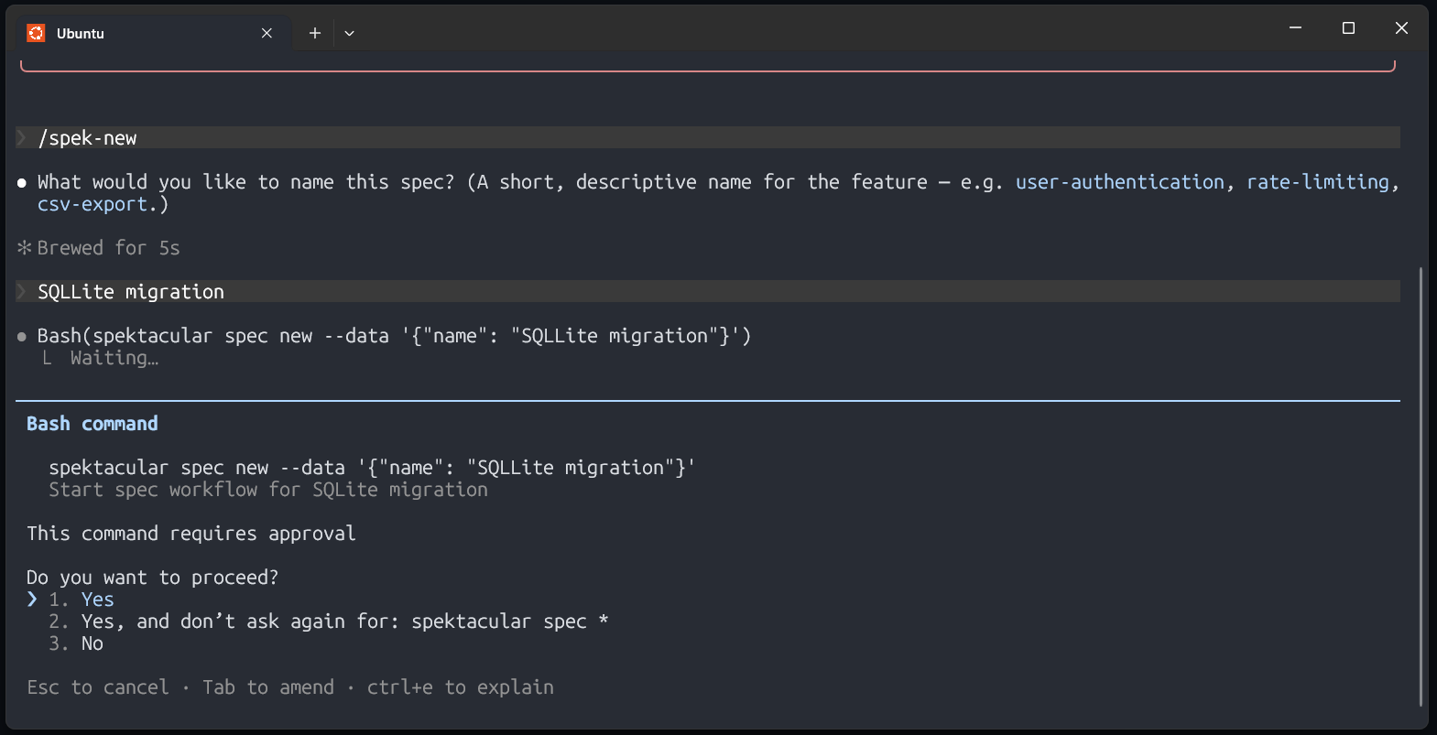Click the selection arrow next to Yes
Image resolution: width=1437 pixels, height=735 pixels.
click(x=32, y=600)
